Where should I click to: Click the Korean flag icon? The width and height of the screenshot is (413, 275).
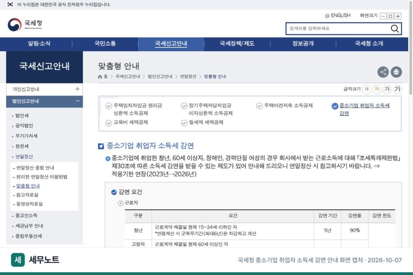10,4
